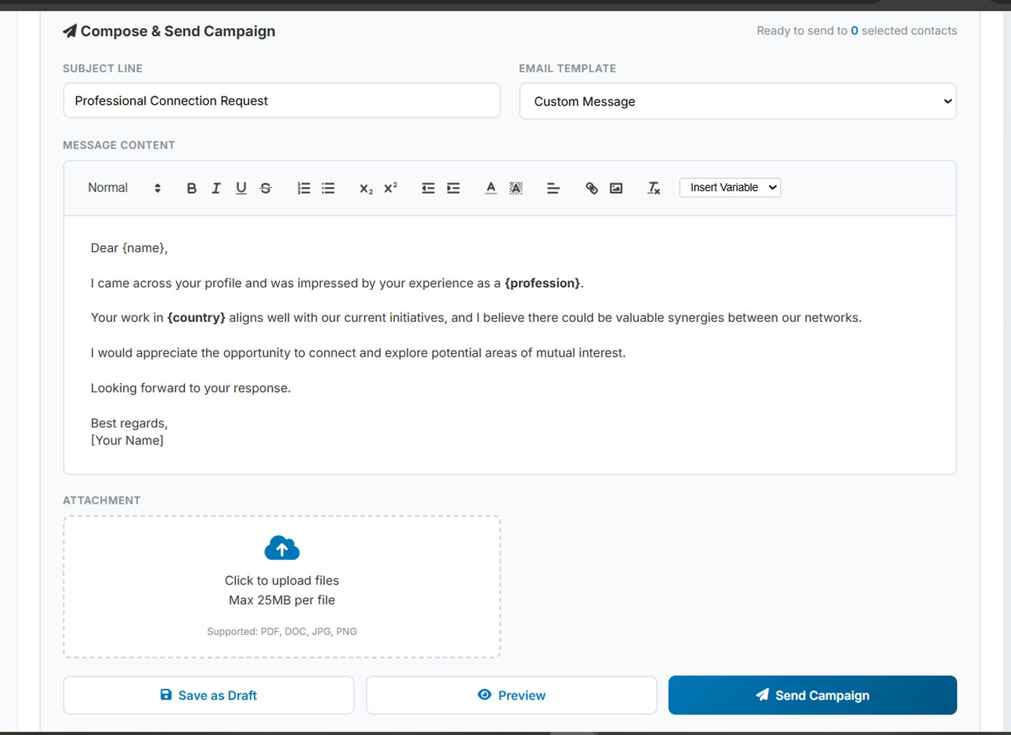Expand the Email Template dropdown
Viewport: 1011px width, 735px height.
point(737,101)
